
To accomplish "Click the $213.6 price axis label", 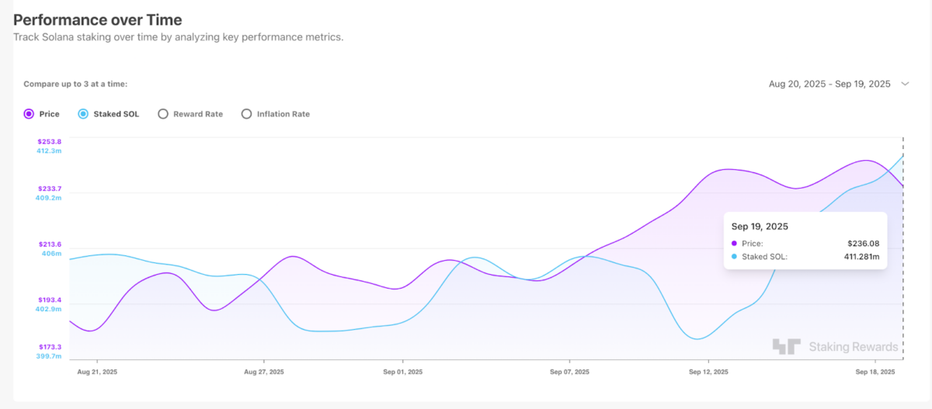I will pyautogui.click(x=50, y=244).
